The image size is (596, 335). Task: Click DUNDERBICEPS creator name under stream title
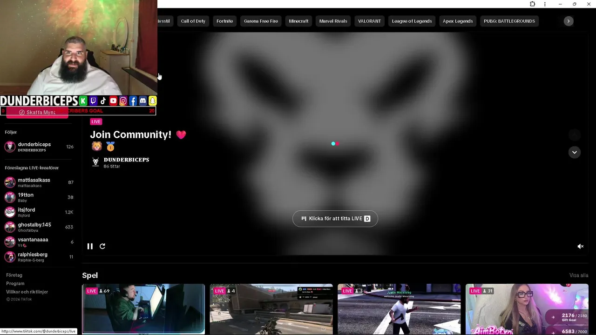point(126,160)
